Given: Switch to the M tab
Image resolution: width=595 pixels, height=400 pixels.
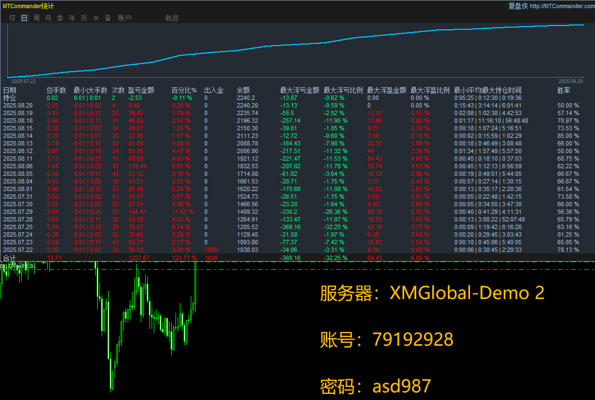Looking at the screenshot, I should pyautogui.click(x=96, y=18).
